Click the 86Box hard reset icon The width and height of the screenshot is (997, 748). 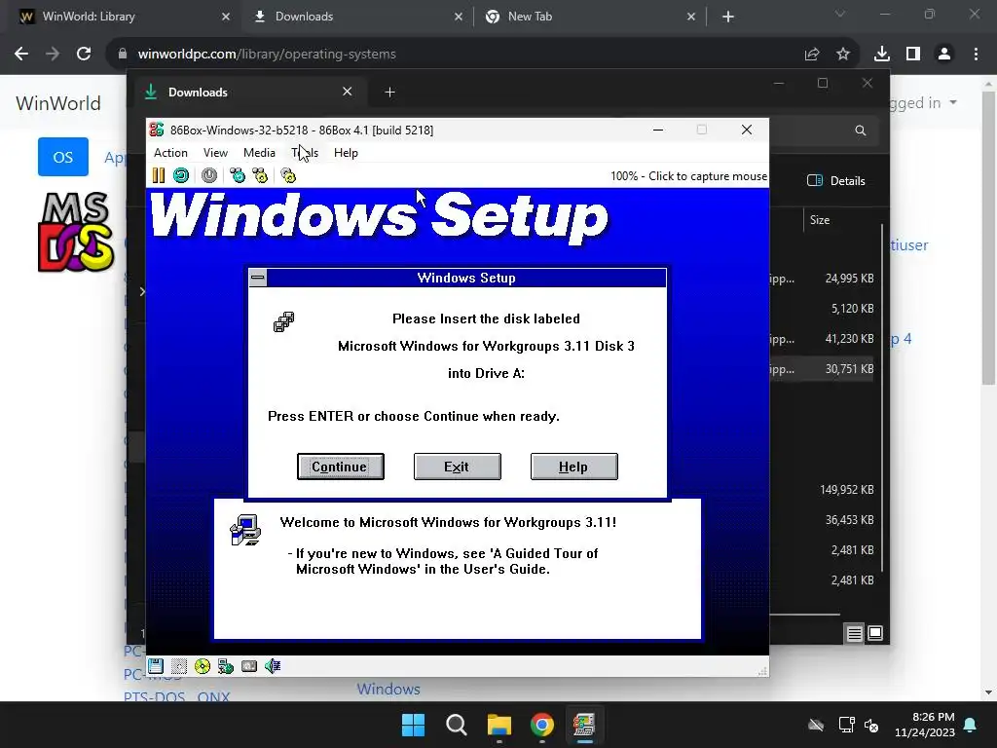click(181, 175)
